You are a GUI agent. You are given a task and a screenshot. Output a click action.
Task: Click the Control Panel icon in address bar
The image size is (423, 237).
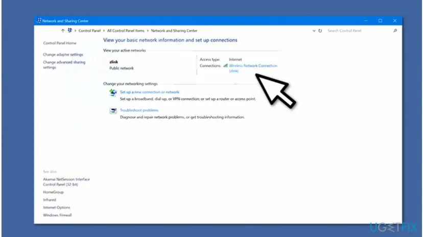(70, 31)
